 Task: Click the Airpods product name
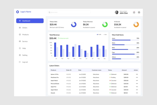click(53, 93)
